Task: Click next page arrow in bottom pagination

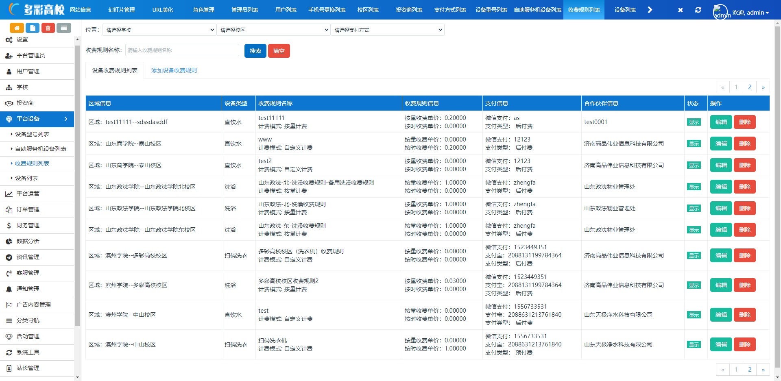Action: 763,370
